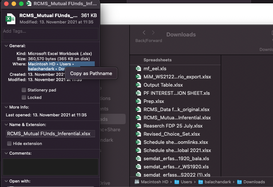Viewport: 273px width, 187px height.
Task: Click the Kind value Microsoft Excel Workbook
Action: coord(60,54)
